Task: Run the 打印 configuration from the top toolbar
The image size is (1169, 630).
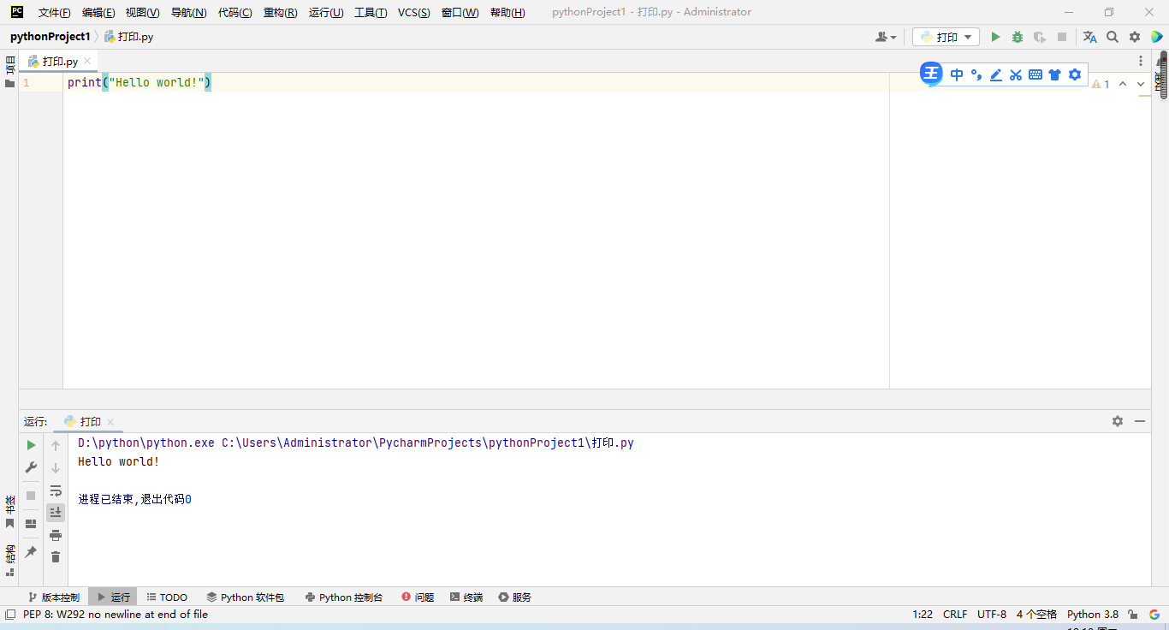Action: tap(995, 37)
